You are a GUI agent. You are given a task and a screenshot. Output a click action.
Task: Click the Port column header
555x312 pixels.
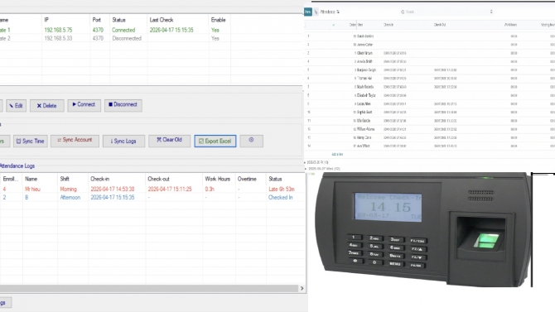[x=97, y=20]
